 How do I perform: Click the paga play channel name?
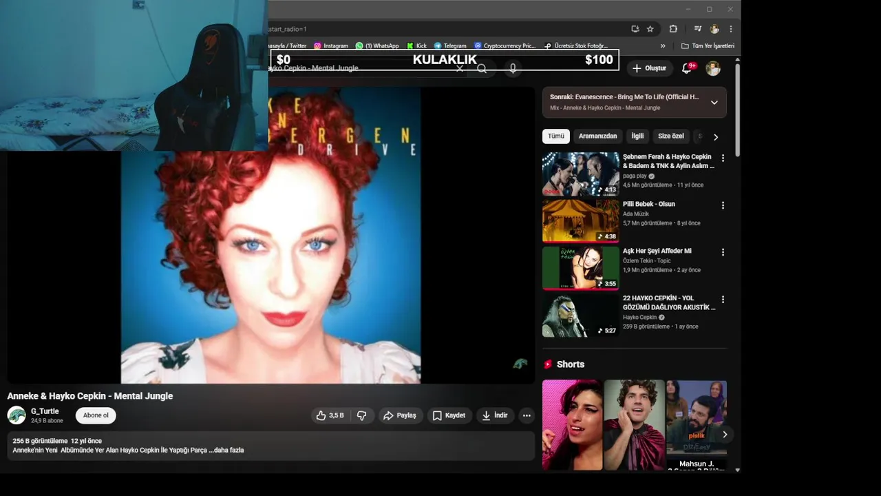pyautogui.click(x=635, y=176)
